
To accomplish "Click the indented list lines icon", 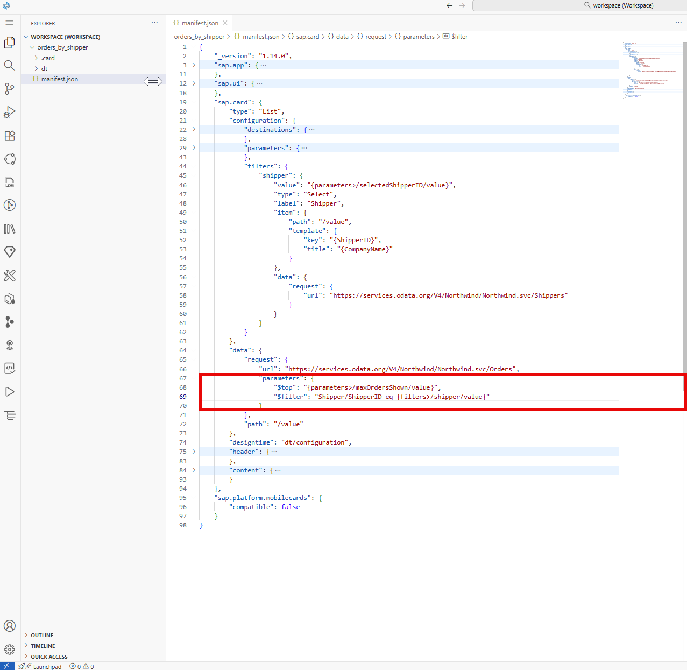I will (9, 415).
